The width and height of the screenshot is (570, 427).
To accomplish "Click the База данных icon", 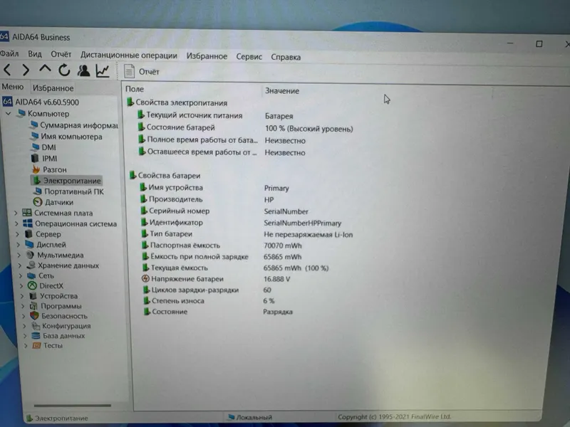I will [36, 335].
